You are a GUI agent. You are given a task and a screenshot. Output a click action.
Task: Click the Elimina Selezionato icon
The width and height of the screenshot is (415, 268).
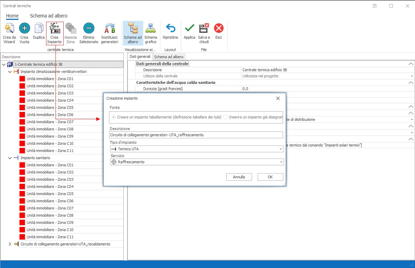click(x=89, y=28)
